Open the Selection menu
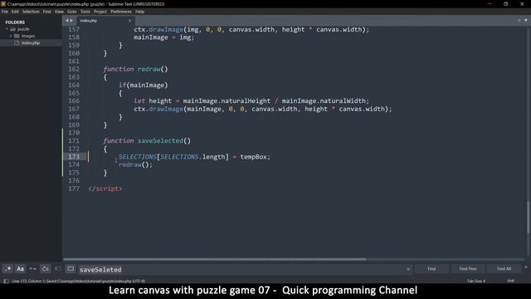Image resolution: width=531 pixels, height=299 pixels. [x=31, y=12]
